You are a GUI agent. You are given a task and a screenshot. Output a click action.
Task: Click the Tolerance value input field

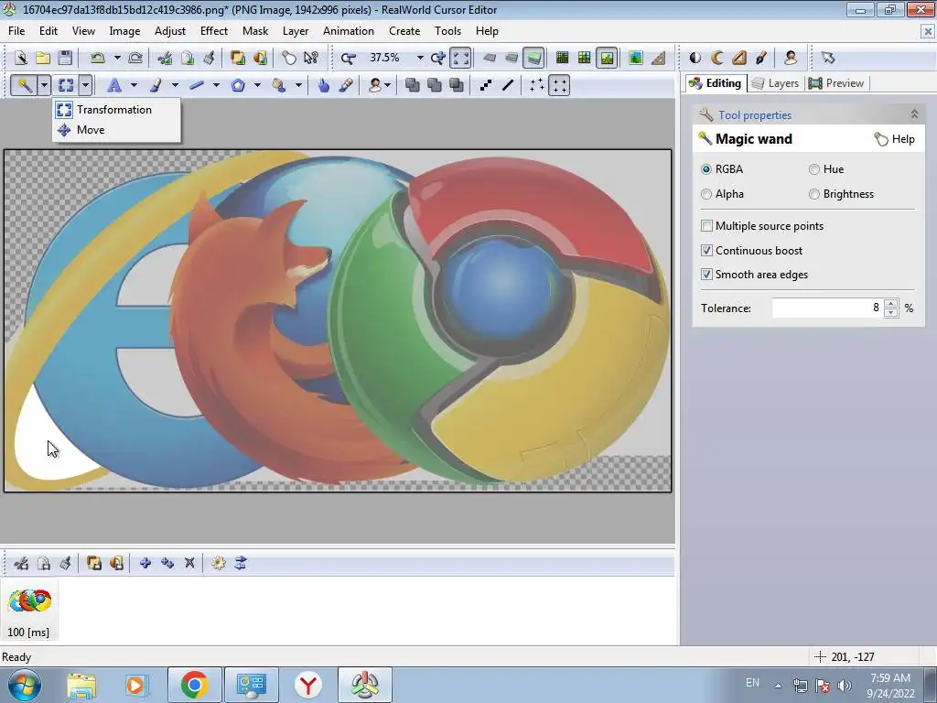point(827,308)
